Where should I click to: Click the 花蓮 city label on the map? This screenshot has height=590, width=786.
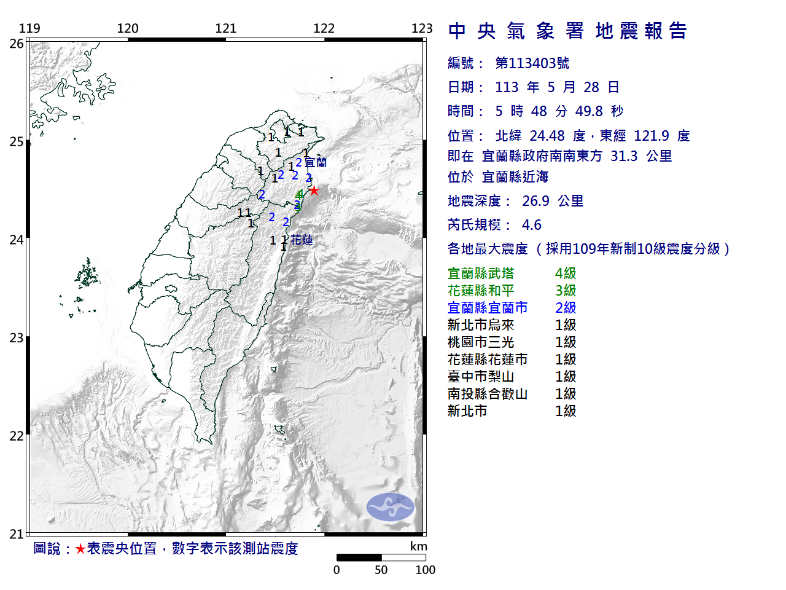[302, 240]
